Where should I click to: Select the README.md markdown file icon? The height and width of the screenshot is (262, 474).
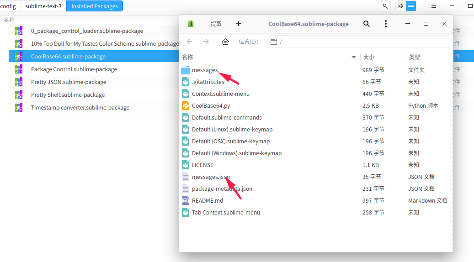[x=186, y=201]
